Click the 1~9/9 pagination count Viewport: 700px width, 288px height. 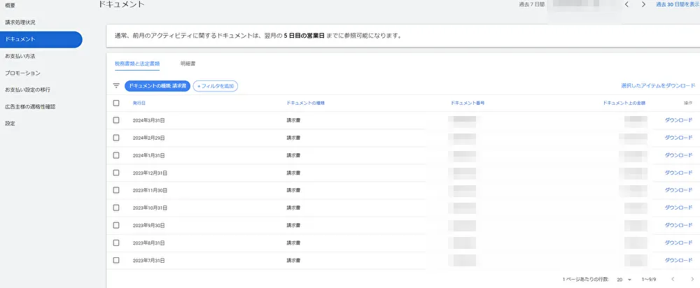tap(650, 280)
